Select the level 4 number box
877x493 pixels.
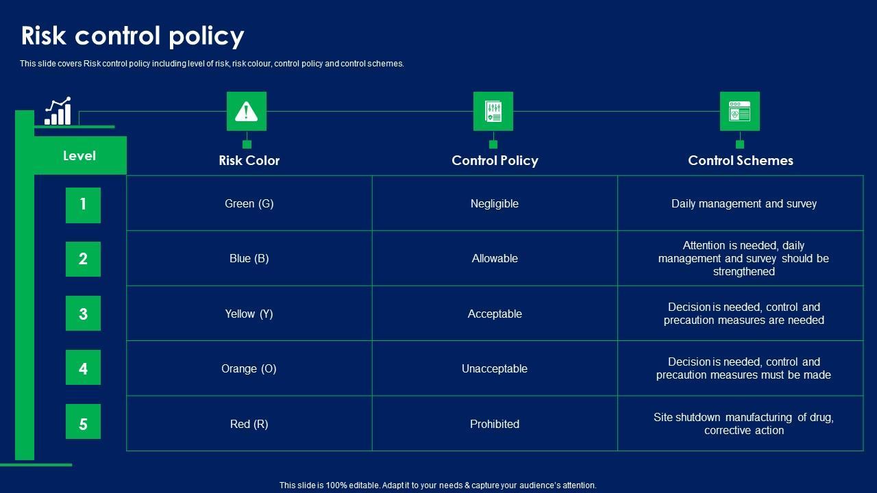pos(83,368)
